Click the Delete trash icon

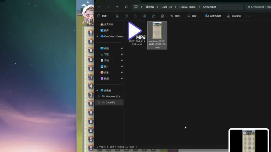coord(162,16)
